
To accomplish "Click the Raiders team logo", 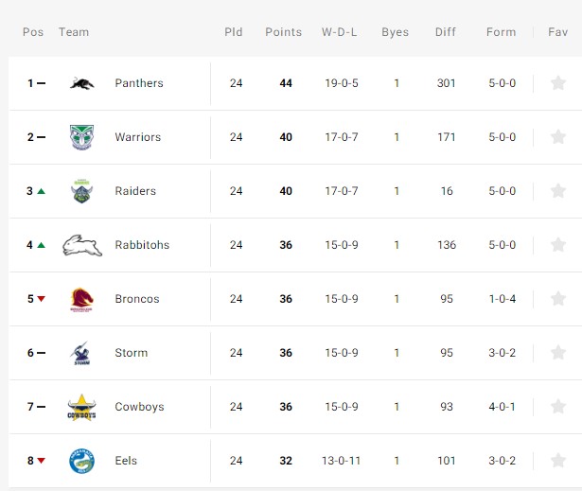I will point(81,191).
